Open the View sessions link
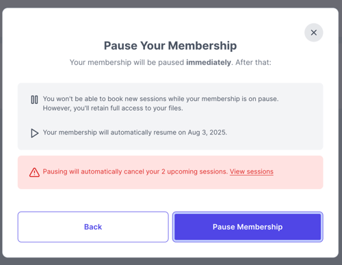 click(x=252, y=171)
